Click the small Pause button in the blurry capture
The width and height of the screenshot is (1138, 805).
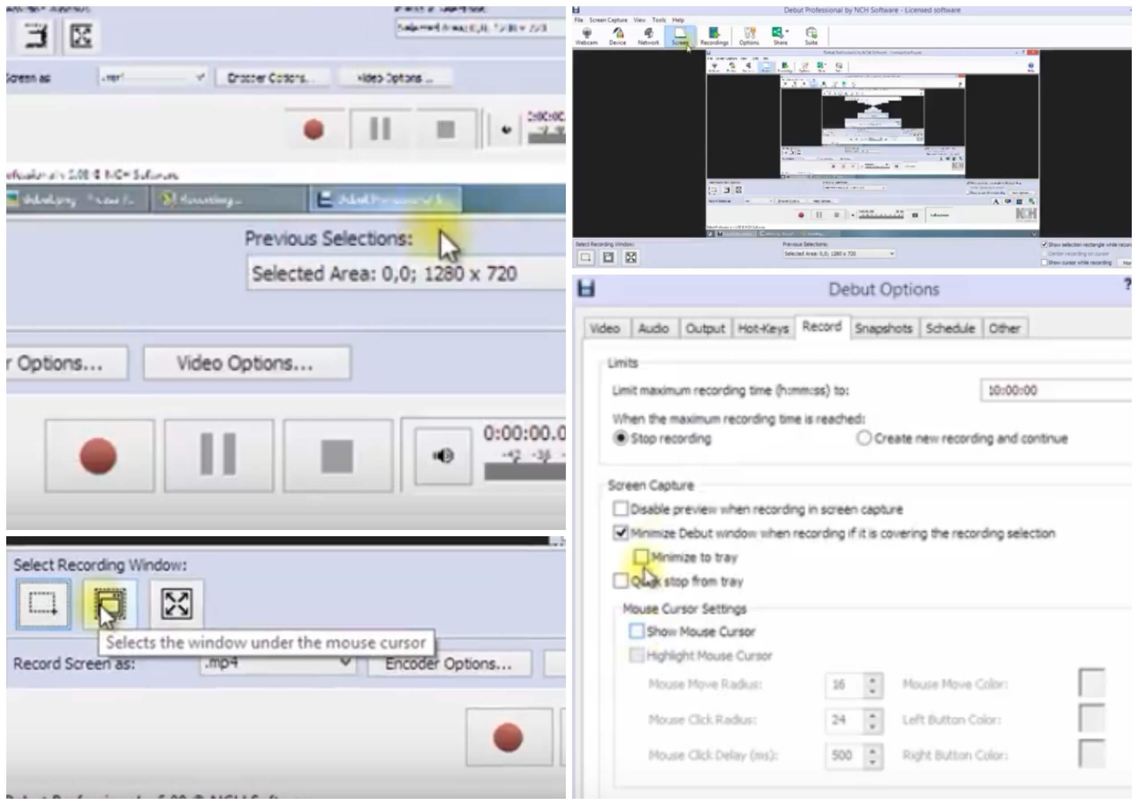380,129
